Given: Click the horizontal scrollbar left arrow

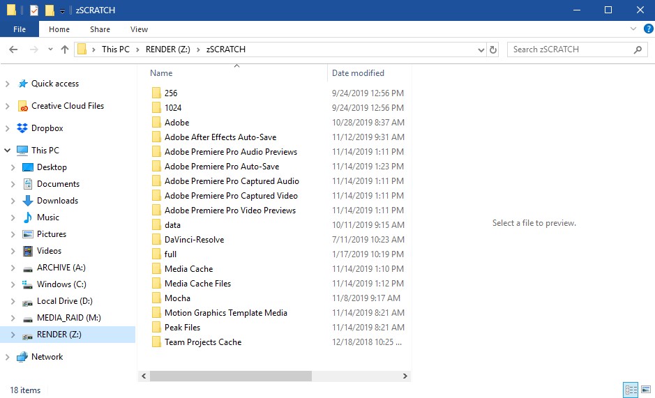Looking at the screenshot, I should click(144, 376).
